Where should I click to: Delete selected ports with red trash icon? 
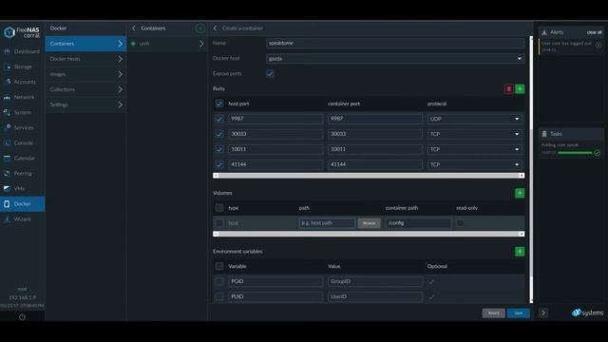(509, 88)
